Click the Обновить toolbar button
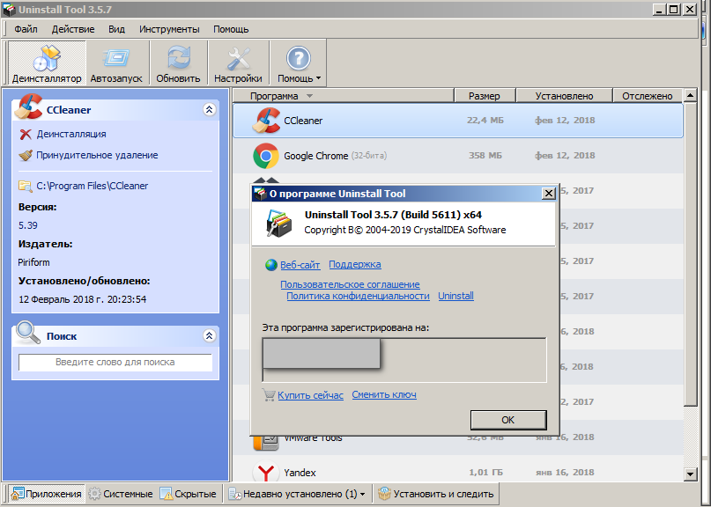Viewport: 711px width, 507px height. click(x=178, y=62)
